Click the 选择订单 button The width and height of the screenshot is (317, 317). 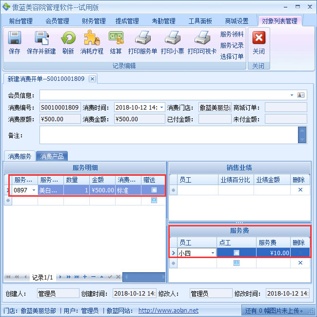232,56
